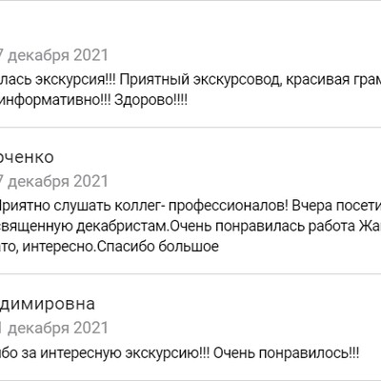Click the reviewer name ending in "оченко"
This screenshot has width=381, height=381.
(x=27, y=157)
